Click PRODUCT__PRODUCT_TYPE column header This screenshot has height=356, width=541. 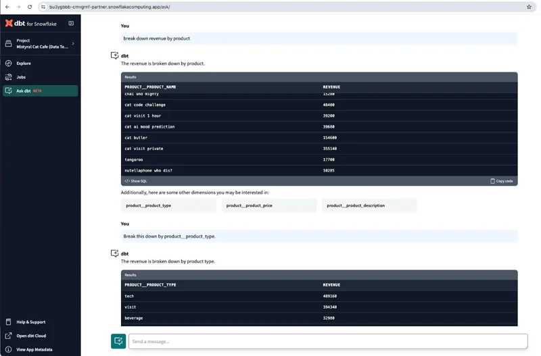[x=150, y=284]
